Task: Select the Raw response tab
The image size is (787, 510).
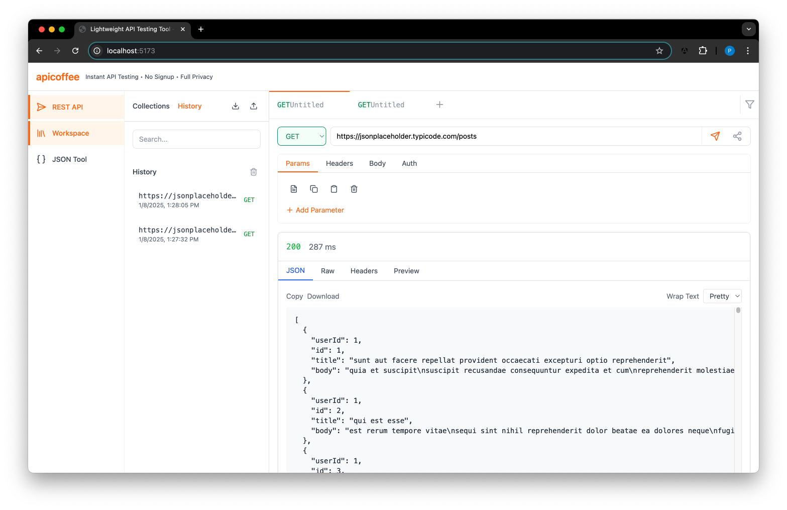Action: point(327,271)
